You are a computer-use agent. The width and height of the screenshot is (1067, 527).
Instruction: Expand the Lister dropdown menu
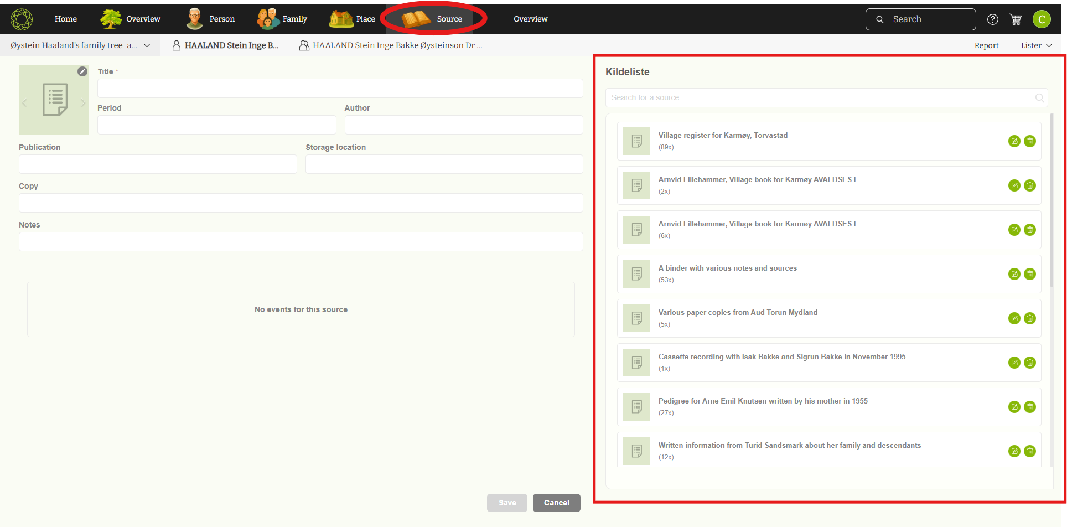[1036, 45]
